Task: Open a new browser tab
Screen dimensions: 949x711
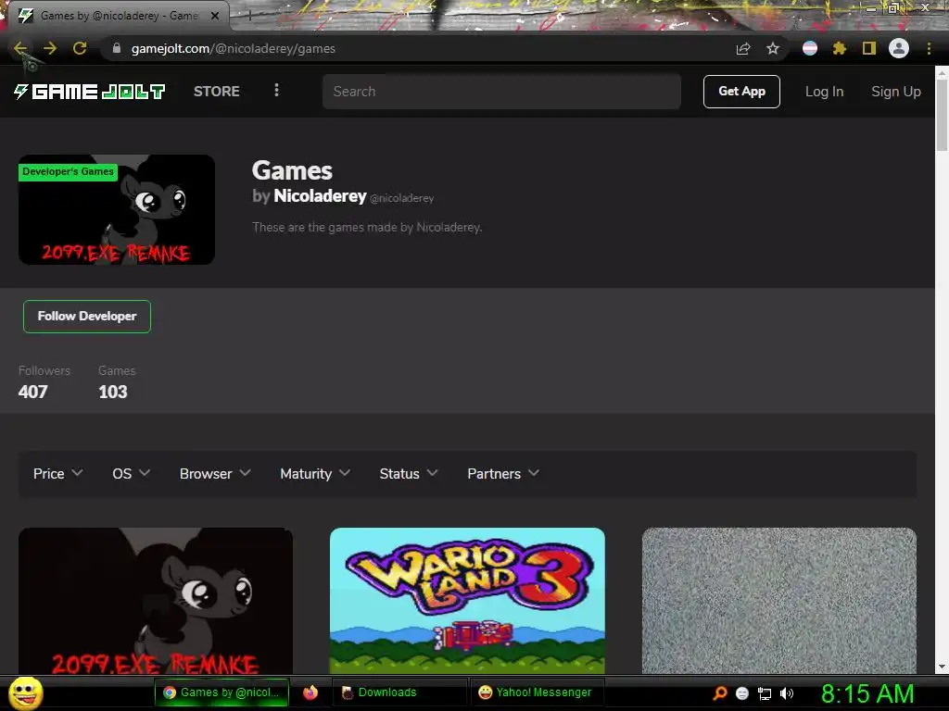Action: [248, 16]
